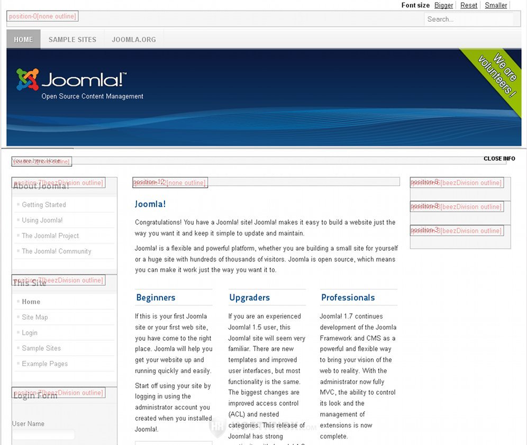The image size is (527, 445).
Task: Select Home in This Site menu
Action: [31, 302]
